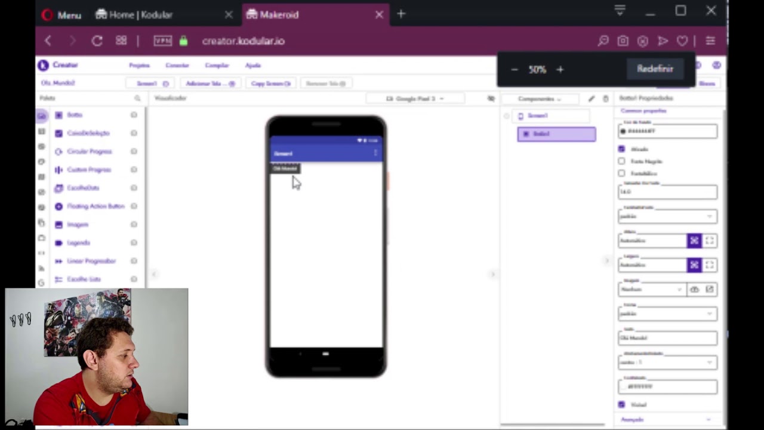The width and height of the screenshot is (764, 430).
Task: Open Opera bookmarks heart icon
Action: click(x=682, y=41)
